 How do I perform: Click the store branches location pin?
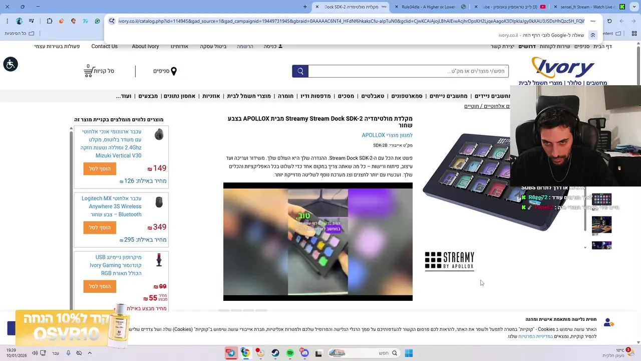(x=174, y=71)
